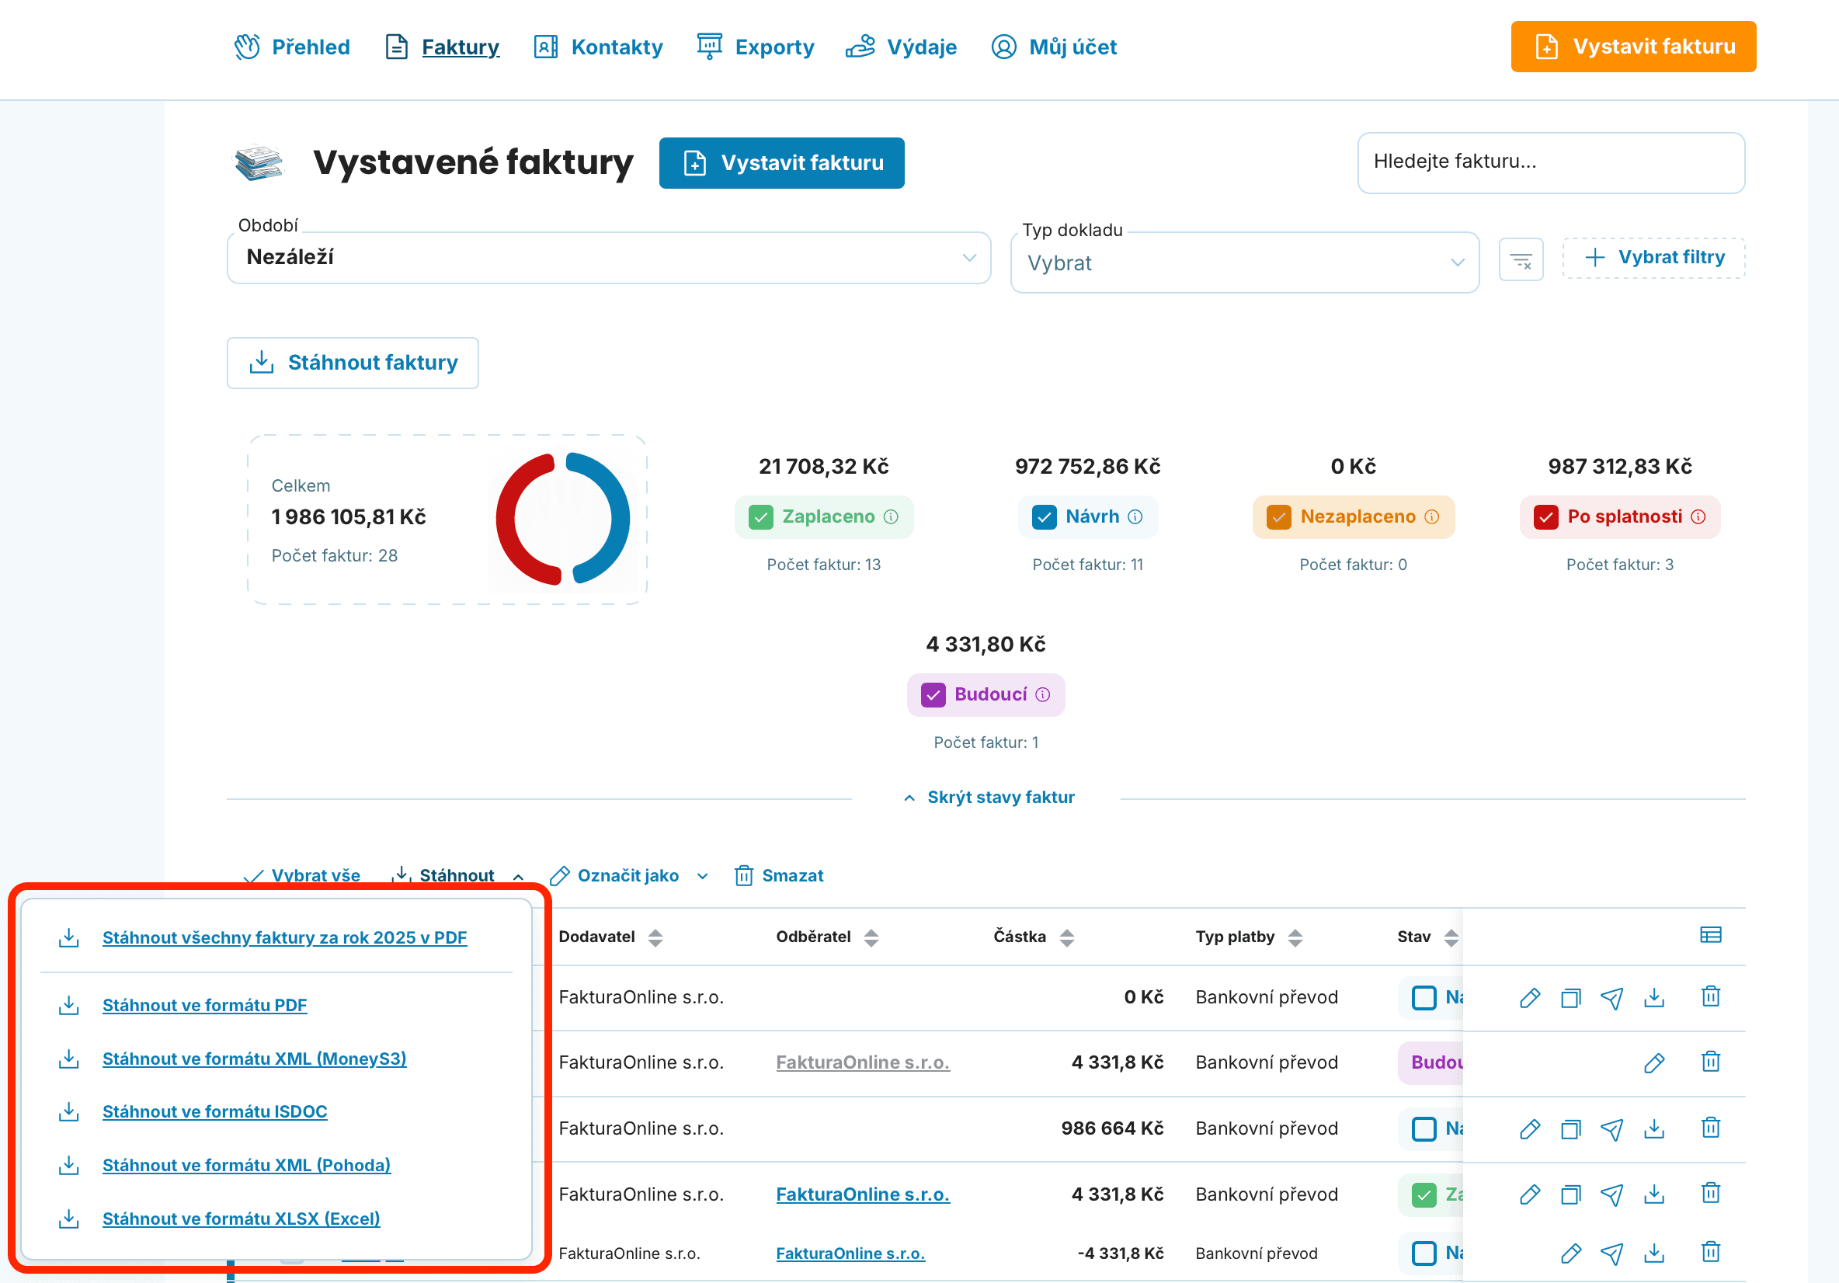
Task: Show info about the Zaplaceno status
Action: [891, 516]
